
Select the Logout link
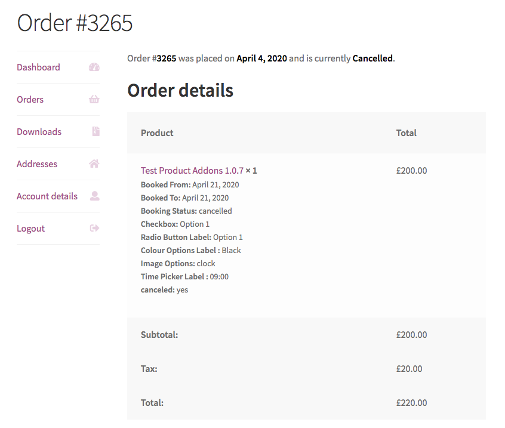click(30, 229)
